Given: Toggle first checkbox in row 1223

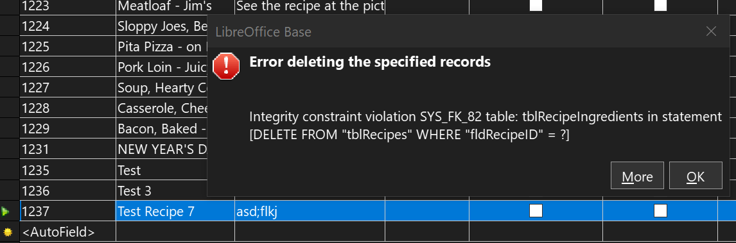Looking at the screenshot, I should point(536,5).
